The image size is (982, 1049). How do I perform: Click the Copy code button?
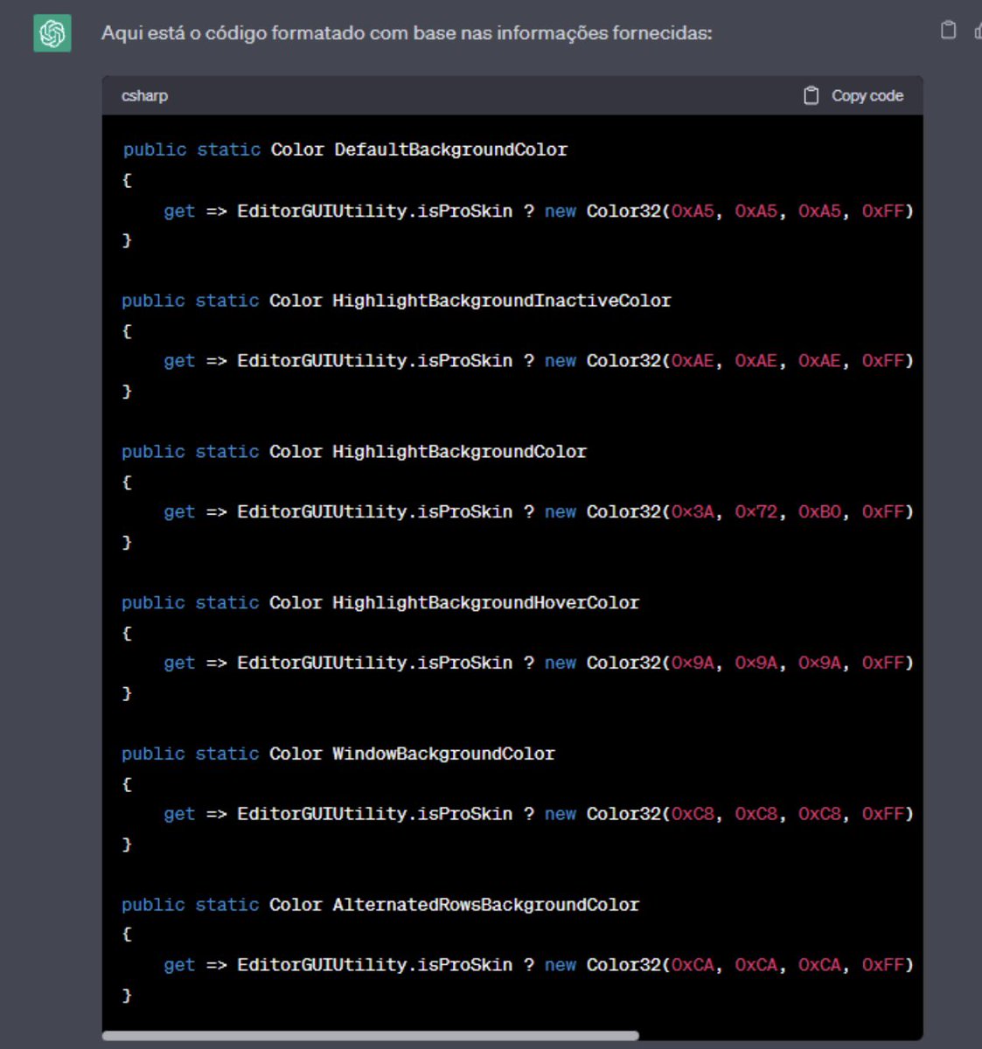click(853, 95)
